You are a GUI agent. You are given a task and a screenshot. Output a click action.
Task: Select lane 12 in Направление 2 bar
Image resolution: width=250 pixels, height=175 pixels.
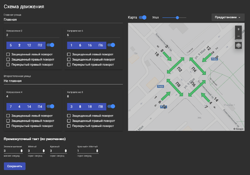click(29, 45)
